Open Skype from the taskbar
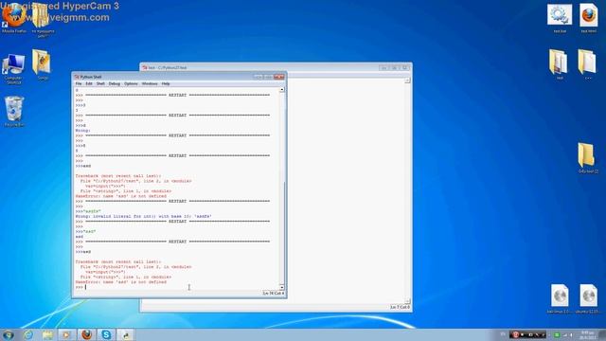606x341 pixels. 106,334
